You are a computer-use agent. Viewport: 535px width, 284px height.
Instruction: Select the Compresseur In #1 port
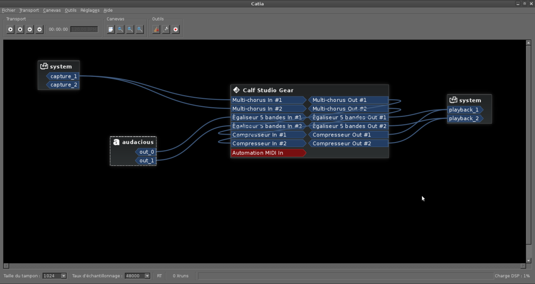point(269,135)
